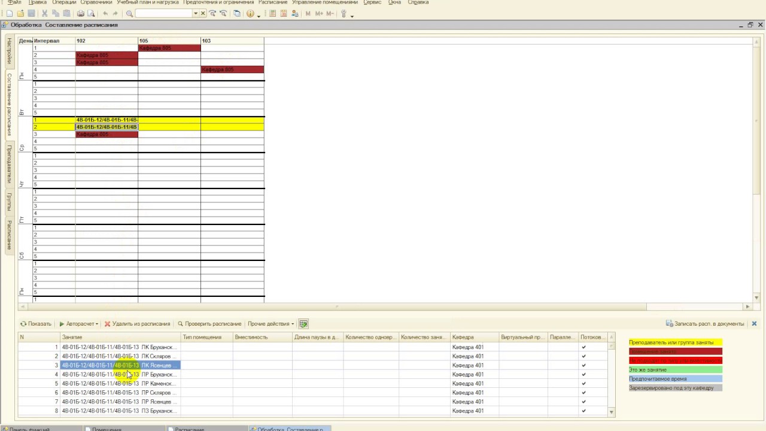Click Проверить расписание button
The image size is (766, 431).
click(x=209, y=324)
